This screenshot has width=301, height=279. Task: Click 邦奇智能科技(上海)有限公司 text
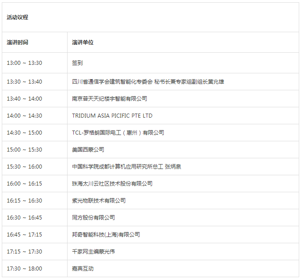(106, 235)
